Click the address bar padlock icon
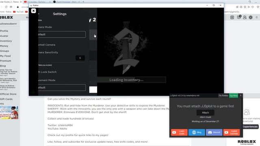The width and height of the screenshot is (260, 146). click(x=18, y=7)
